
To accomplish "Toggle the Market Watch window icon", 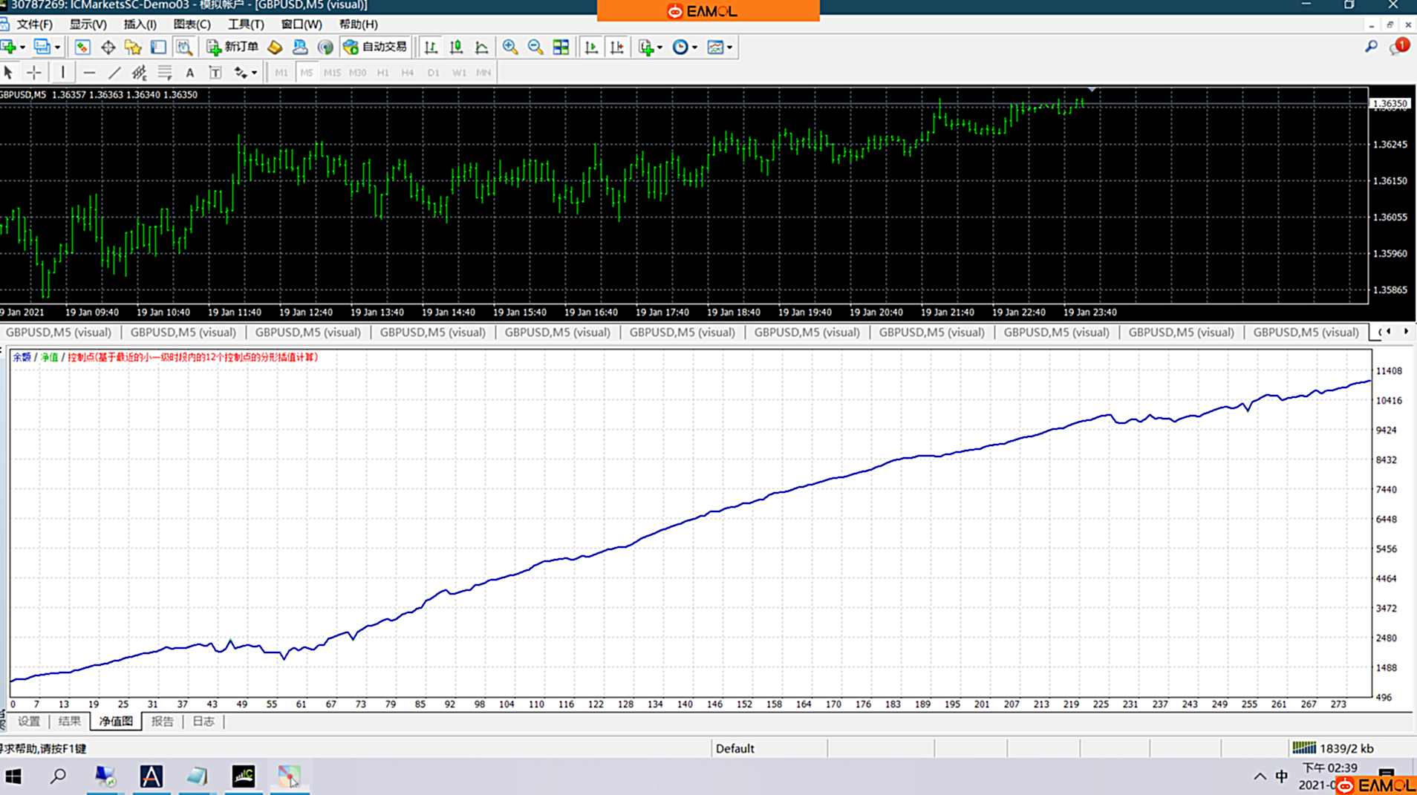I will click(82, 47).
